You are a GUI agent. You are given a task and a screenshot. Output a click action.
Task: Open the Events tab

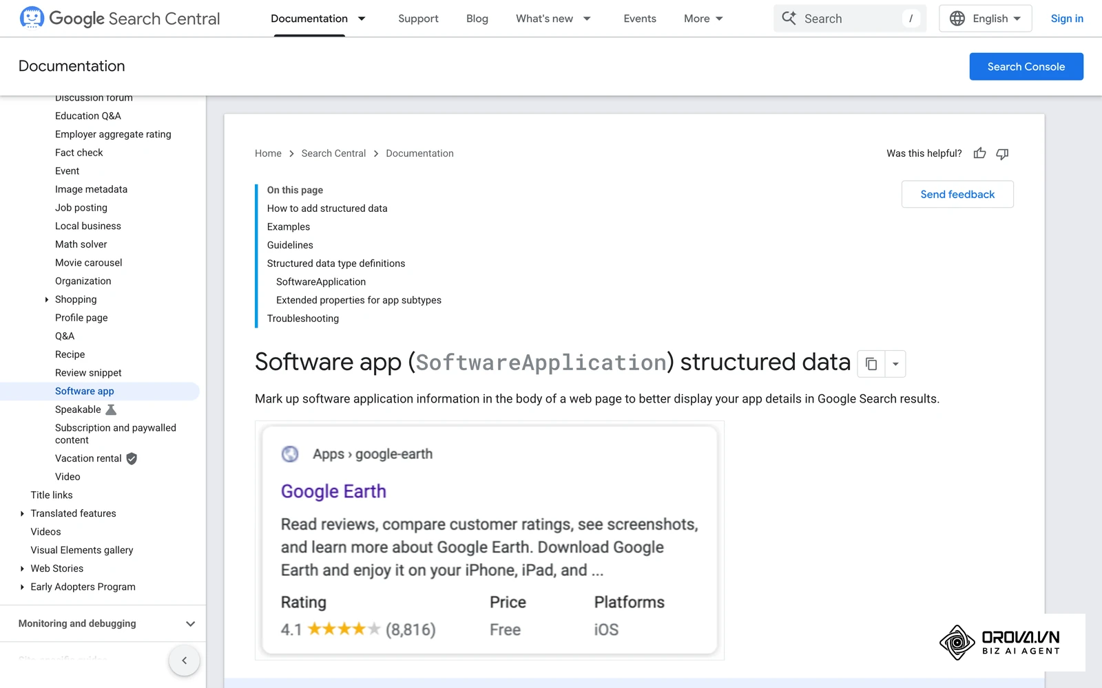[x=640, y=19]
